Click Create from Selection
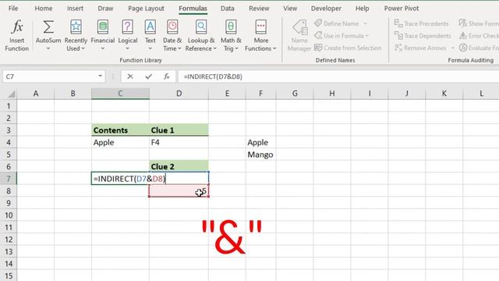 coord(348,48)
